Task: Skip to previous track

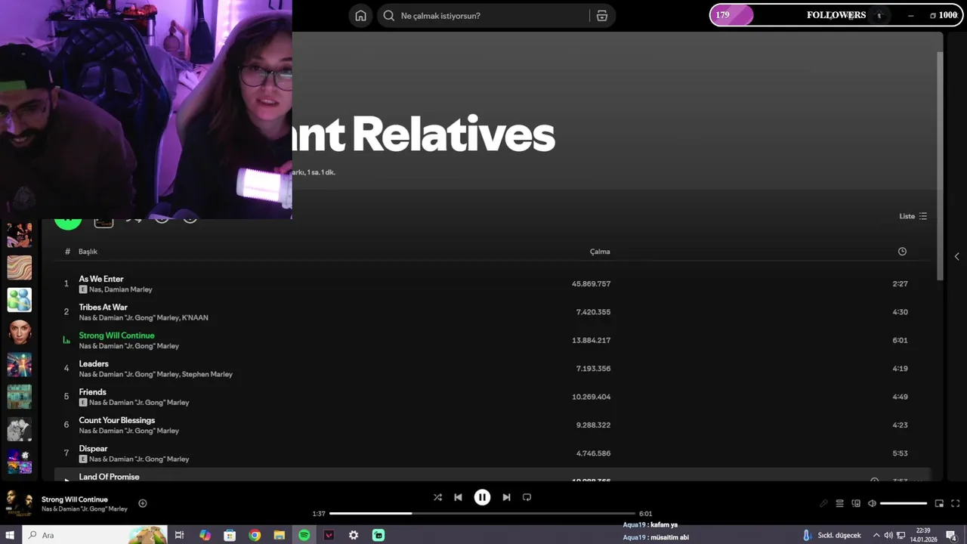Action: [x=458, y=497]
